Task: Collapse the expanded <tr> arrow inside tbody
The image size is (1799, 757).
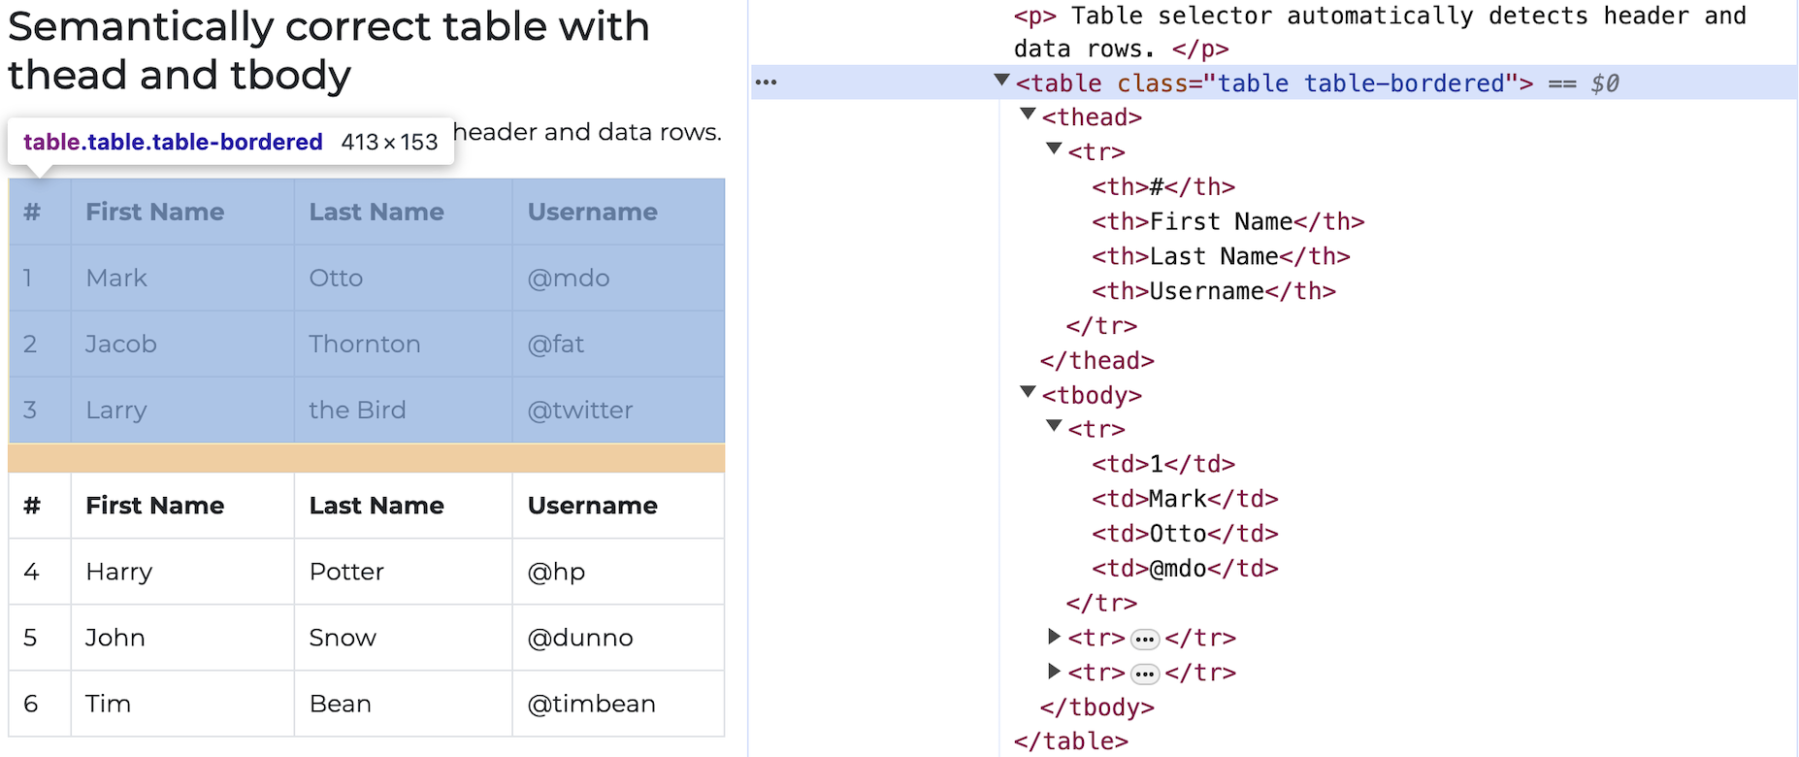Action: click(x=1054, y=427)
